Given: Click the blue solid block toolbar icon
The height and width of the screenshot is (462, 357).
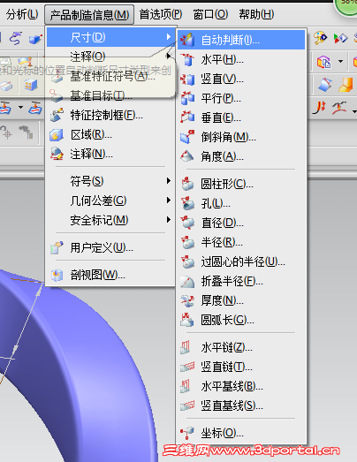Looking at the screenshot, I should point(35,39).
